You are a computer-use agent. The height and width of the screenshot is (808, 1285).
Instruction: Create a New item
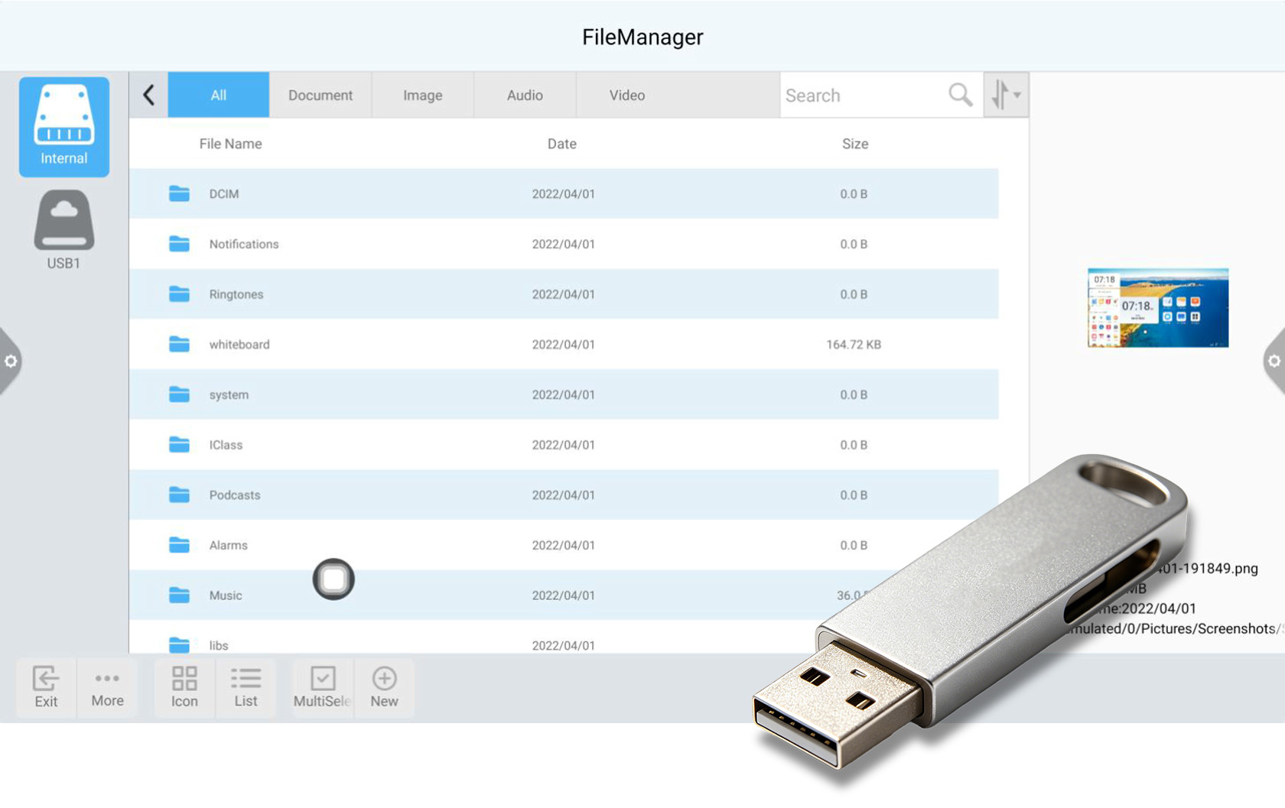[384, 687]
